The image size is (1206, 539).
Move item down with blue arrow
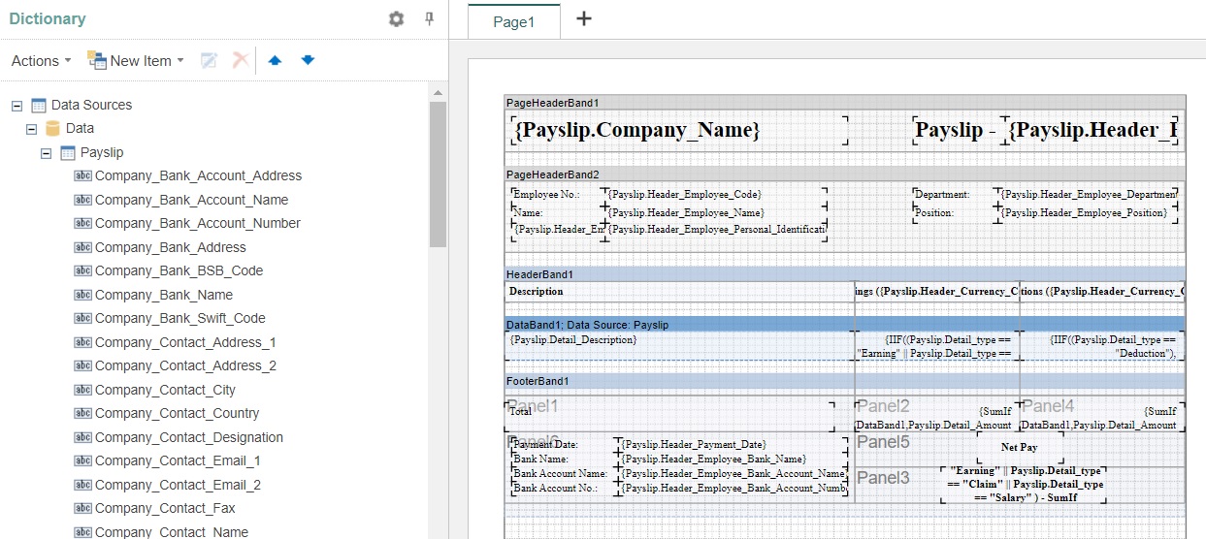[x=308, y=60]
